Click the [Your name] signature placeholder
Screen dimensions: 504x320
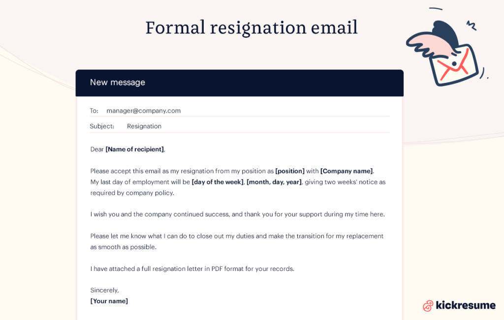(x=109, y=301)
